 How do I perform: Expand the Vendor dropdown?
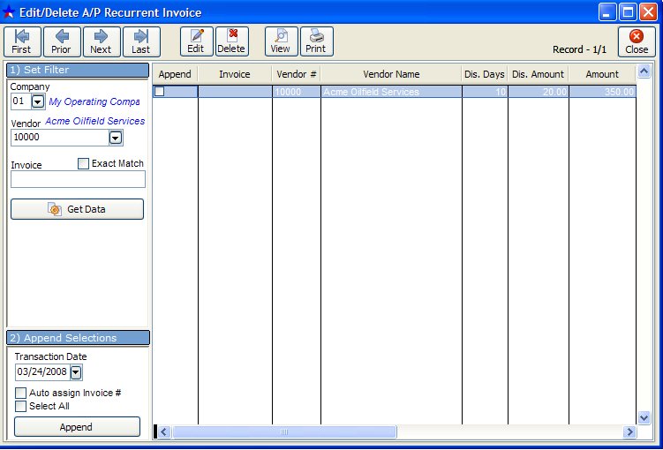116,138
